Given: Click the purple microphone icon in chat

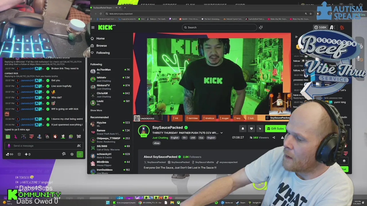Looking at the screenshot, I should pos(9,146).
